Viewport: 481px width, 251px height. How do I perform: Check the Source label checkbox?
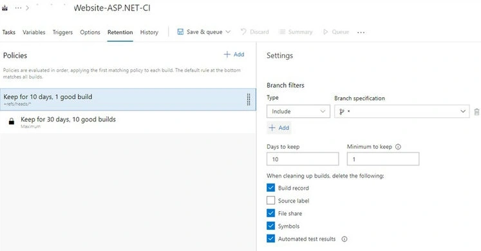pos(270,200)
